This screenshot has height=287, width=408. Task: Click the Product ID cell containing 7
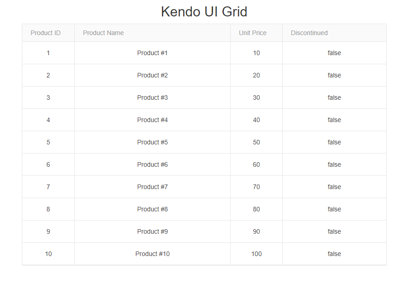[x=48, y=187]
